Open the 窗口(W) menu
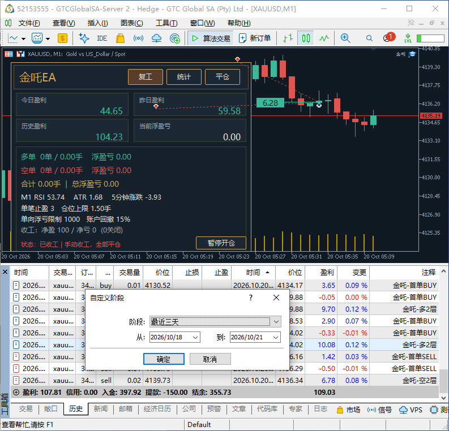This screenshot has width=449, height=431. point(202,23)
